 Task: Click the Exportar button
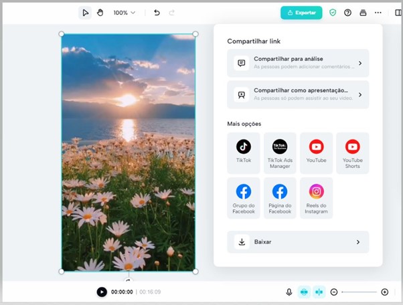click(x=301, y=13)
